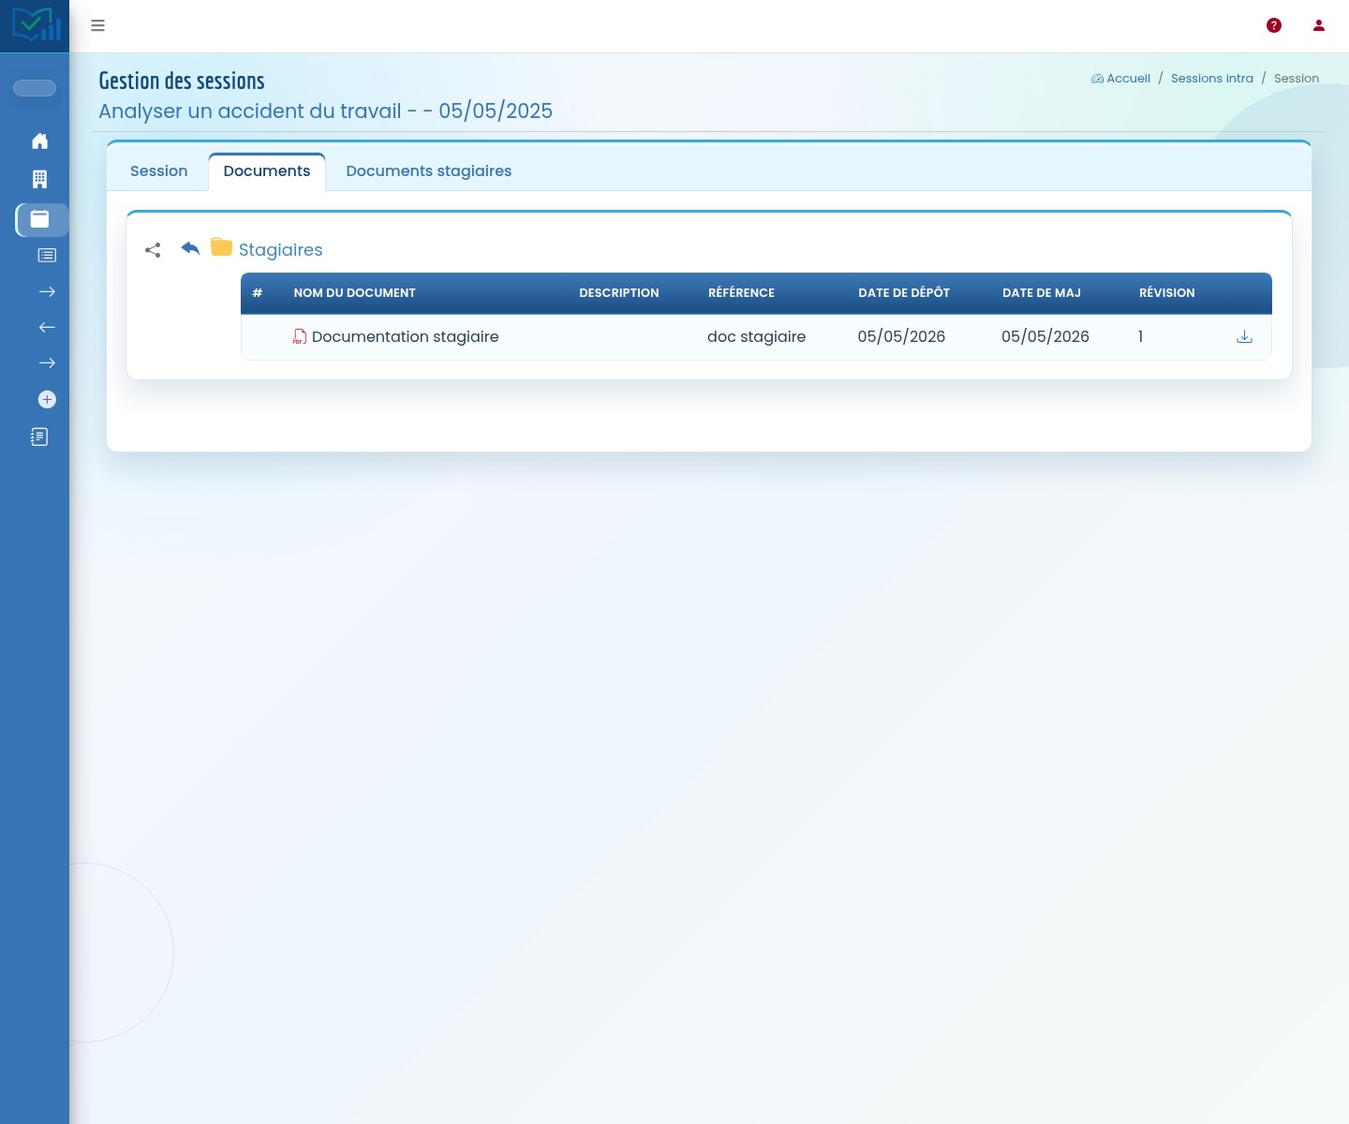The width and height of the screenshot is (1349, 1124).
Task: Click the yellow Stagiaires folder icon
Action: (221, 247)
